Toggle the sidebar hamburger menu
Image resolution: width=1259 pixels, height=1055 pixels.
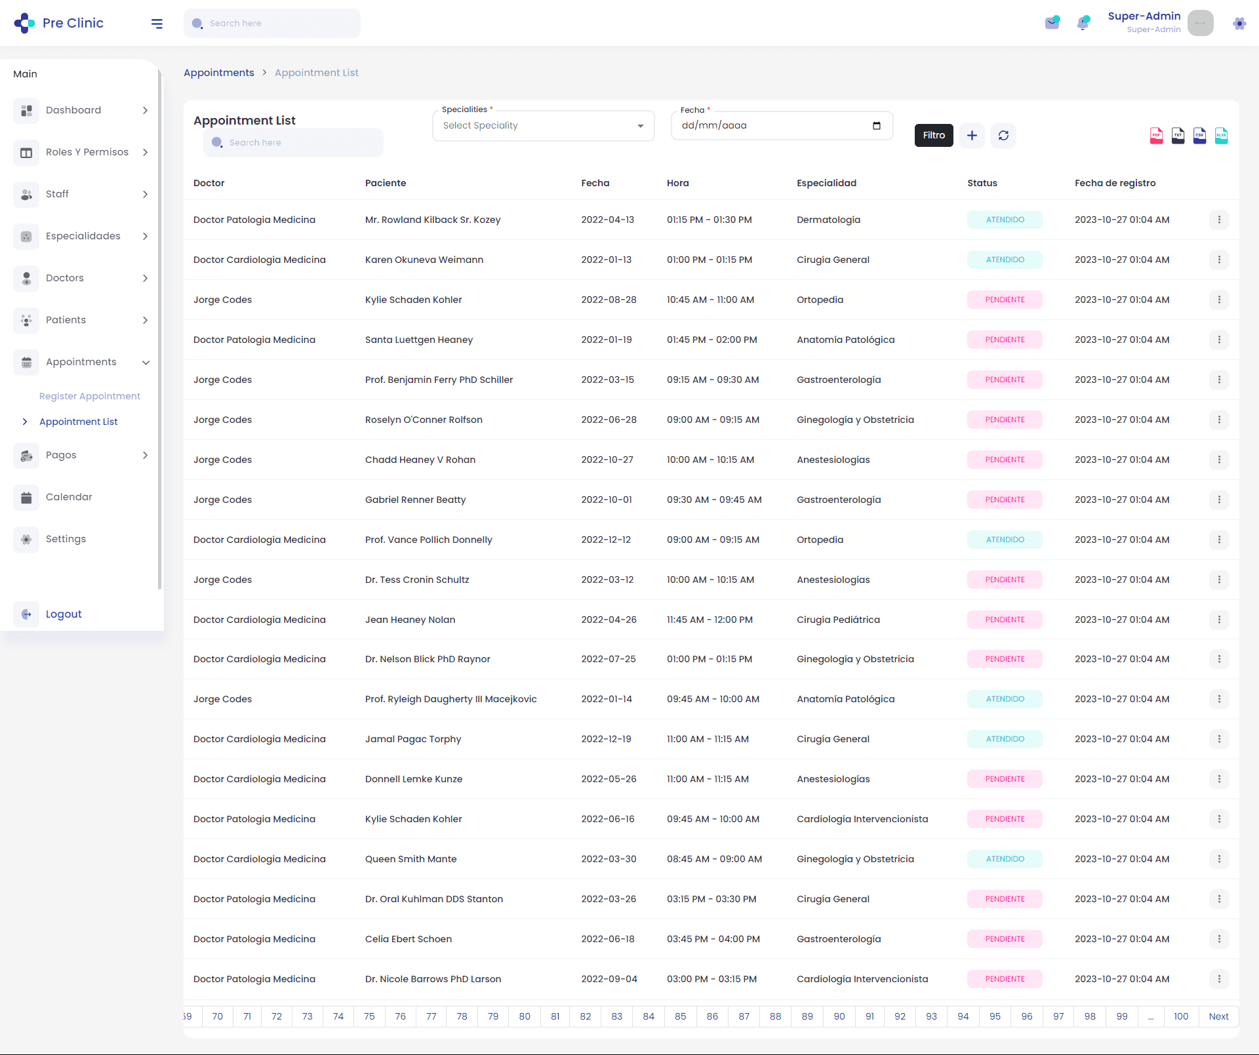[157, 24]
